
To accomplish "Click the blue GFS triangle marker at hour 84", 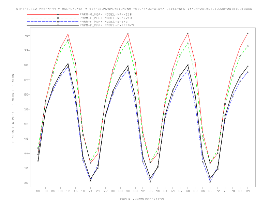I will 247,72.
